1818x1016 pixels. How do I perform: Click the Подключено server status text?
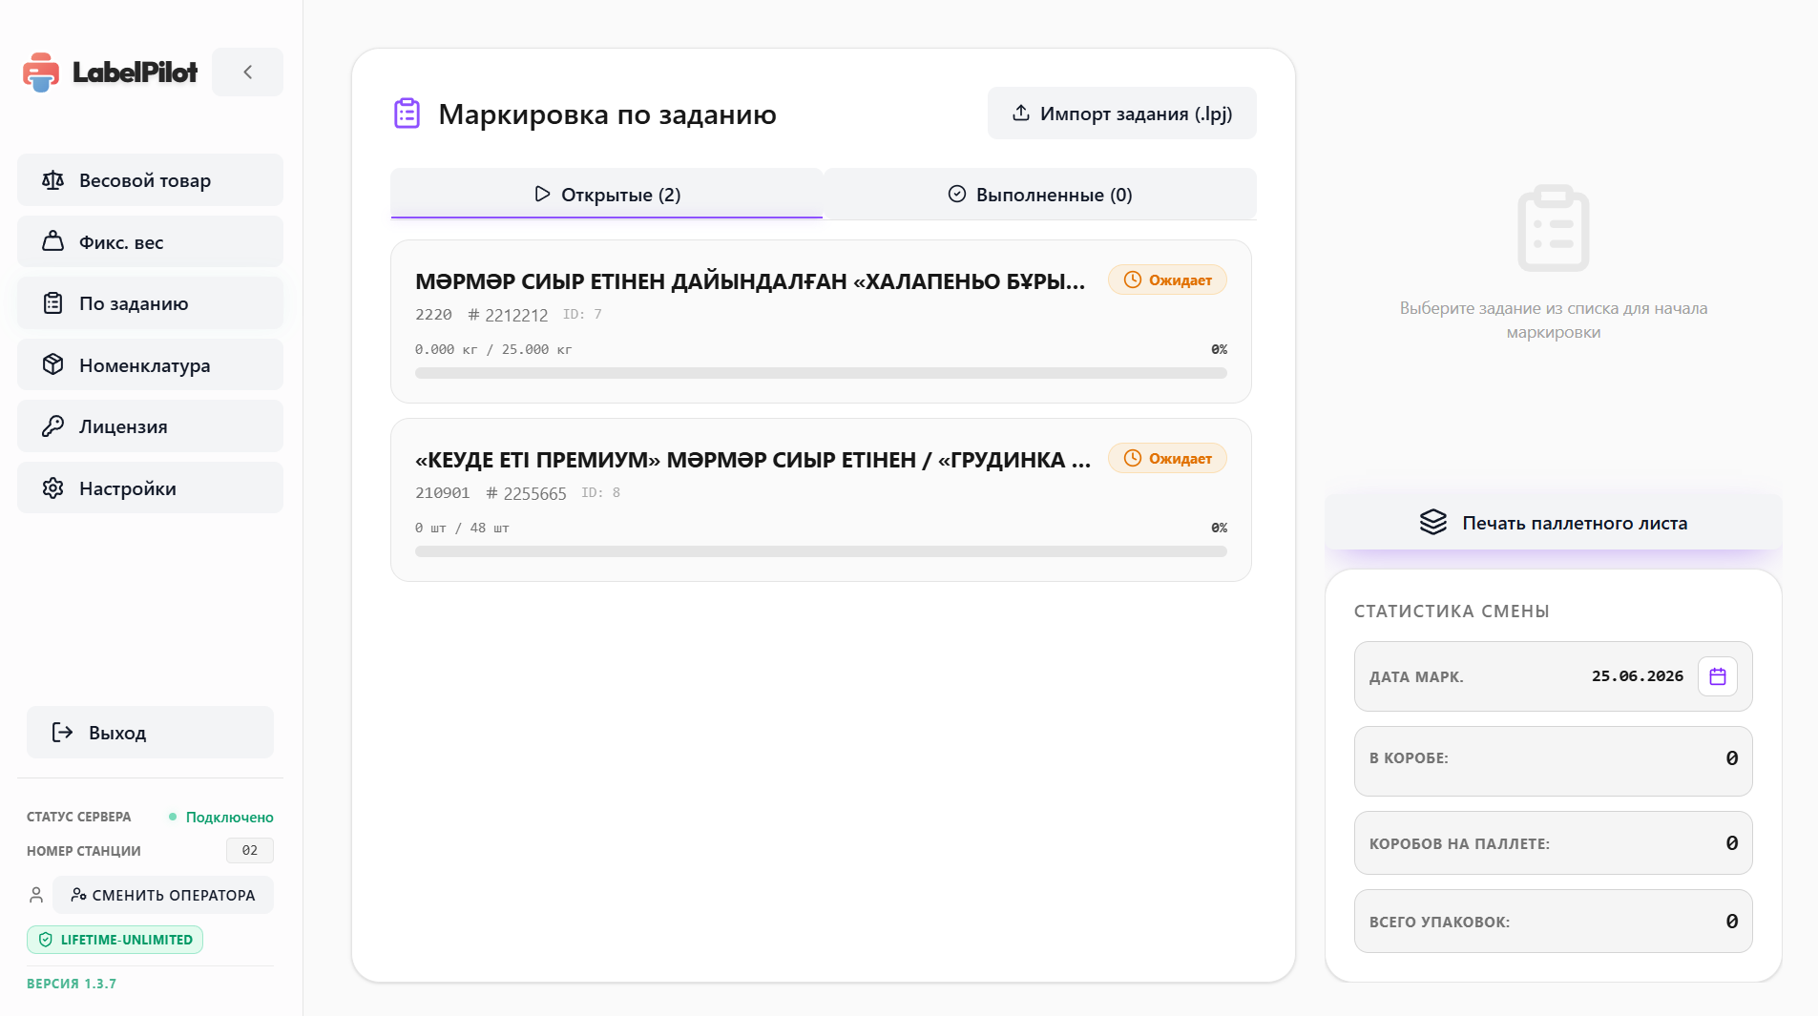coord(229,818)
